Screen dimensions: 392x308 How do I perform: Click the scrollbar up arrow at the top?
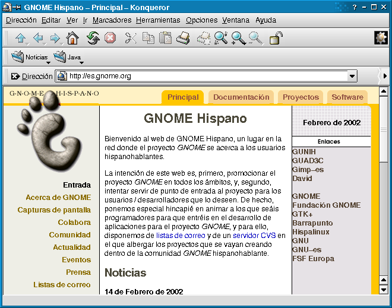coord(383,91)
